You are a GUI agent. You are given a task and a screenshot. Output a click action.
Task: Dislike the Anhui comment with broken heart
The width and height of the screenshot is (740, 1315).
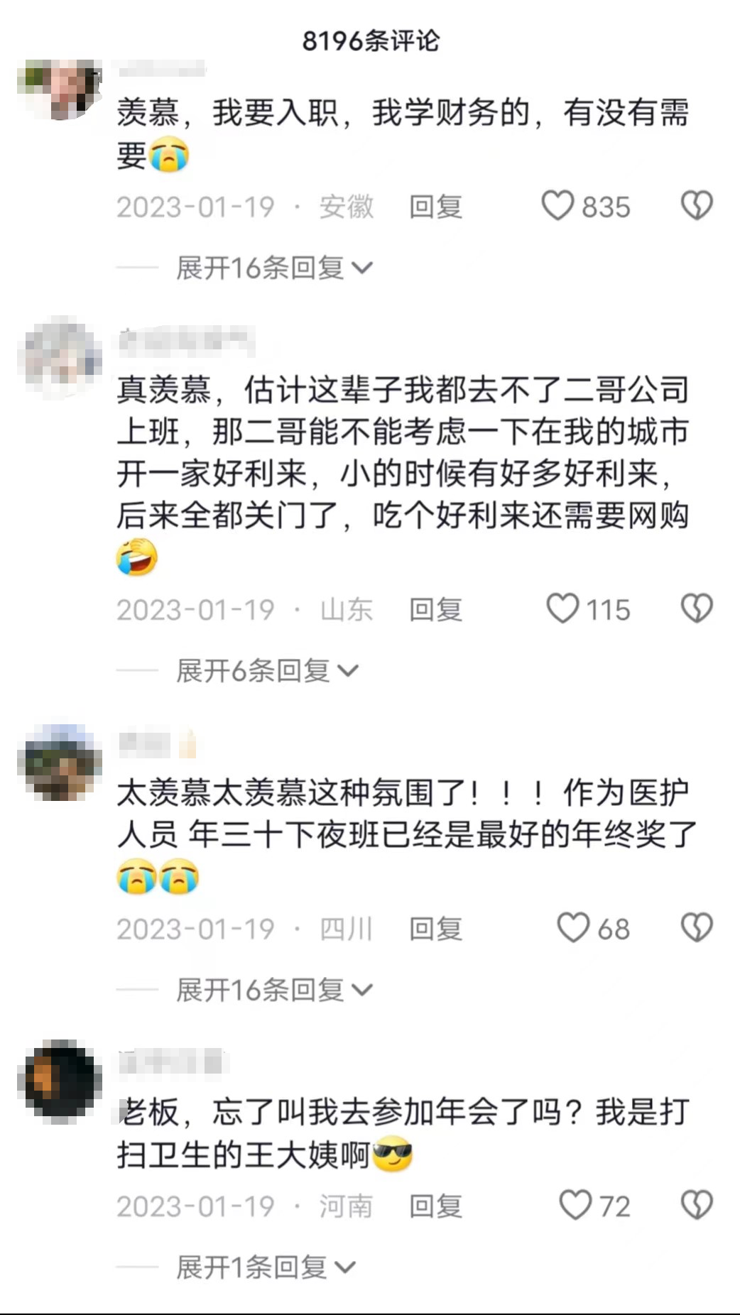(x=697, y=206)
